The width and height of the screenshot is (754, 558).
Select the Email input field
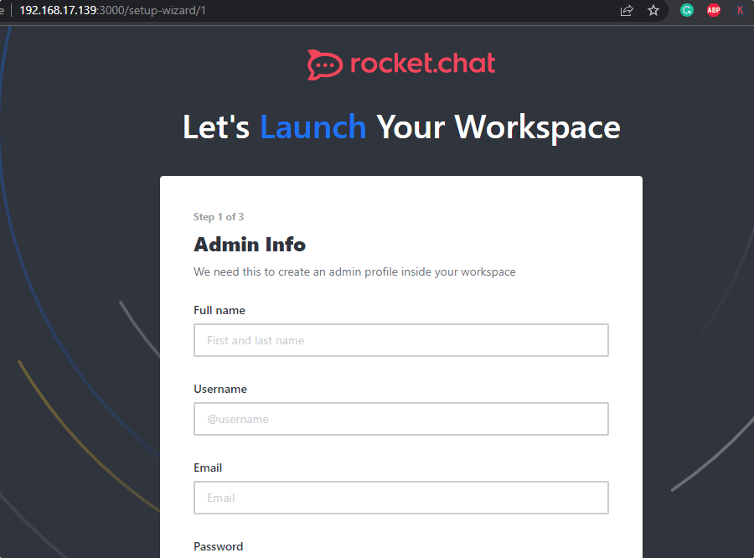(400, 498)
